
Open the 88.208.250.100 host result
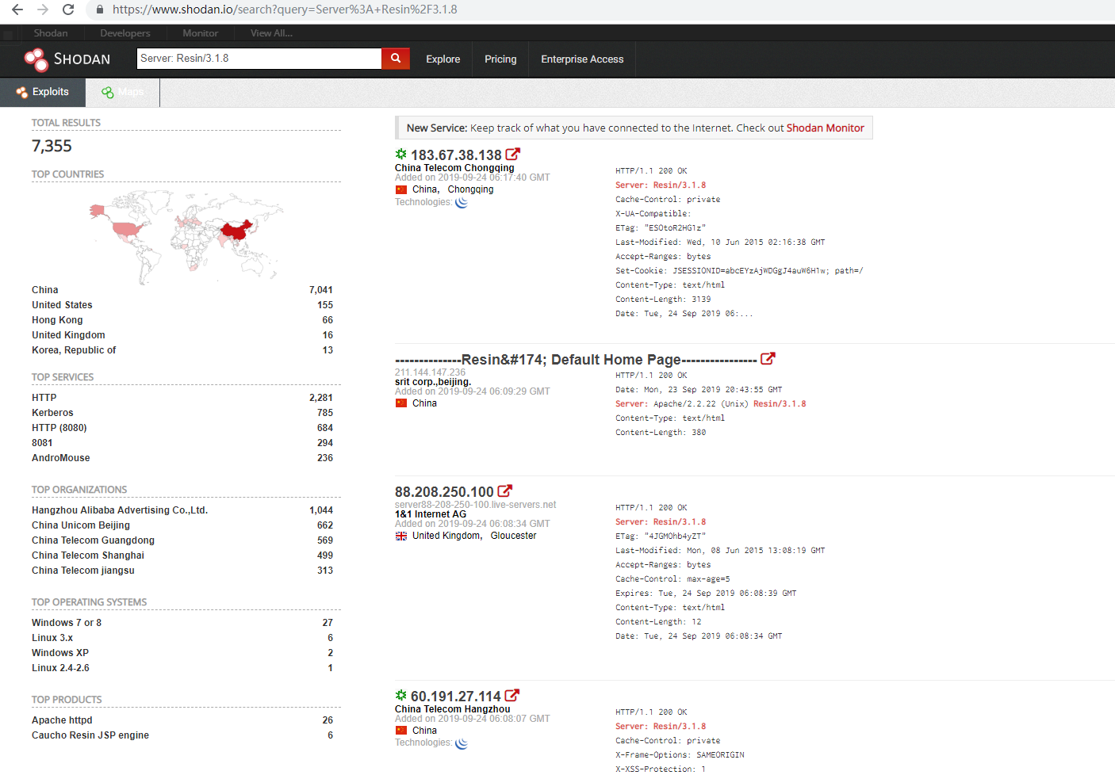click(444, 492)
